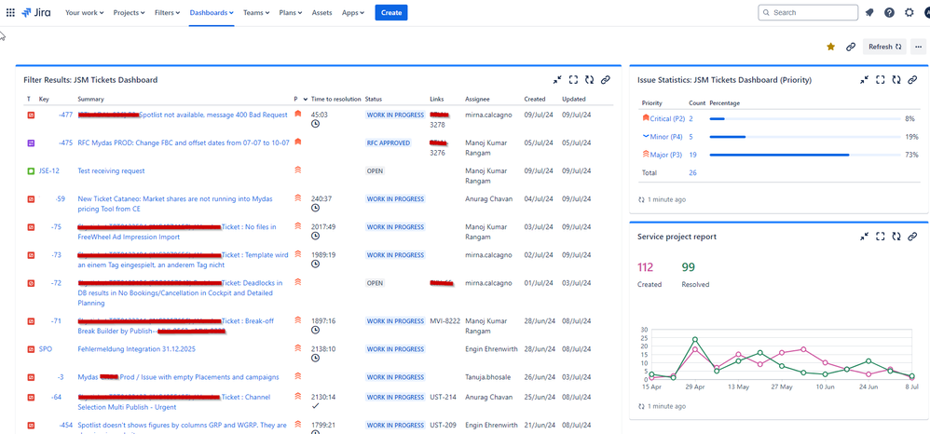
Task: Maximize the Service project report gadget
Action: (x=881, y=236)
